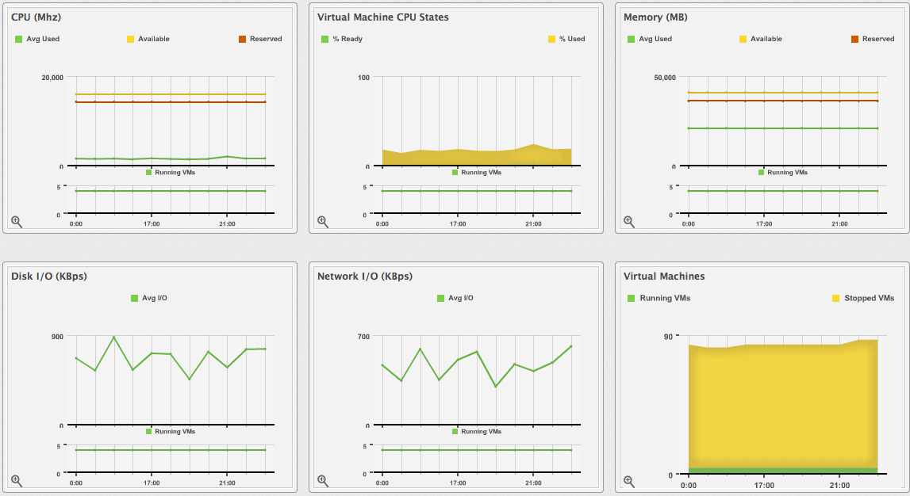Click the yellow stopped VMs area in chart
The height and width of the screenshot is (496, 910).
click(x=783, y=404)
